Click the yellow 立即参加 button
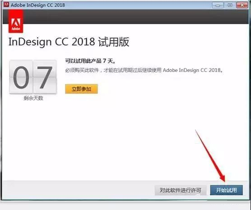This screenshot has width=251, height=210. 81,89
